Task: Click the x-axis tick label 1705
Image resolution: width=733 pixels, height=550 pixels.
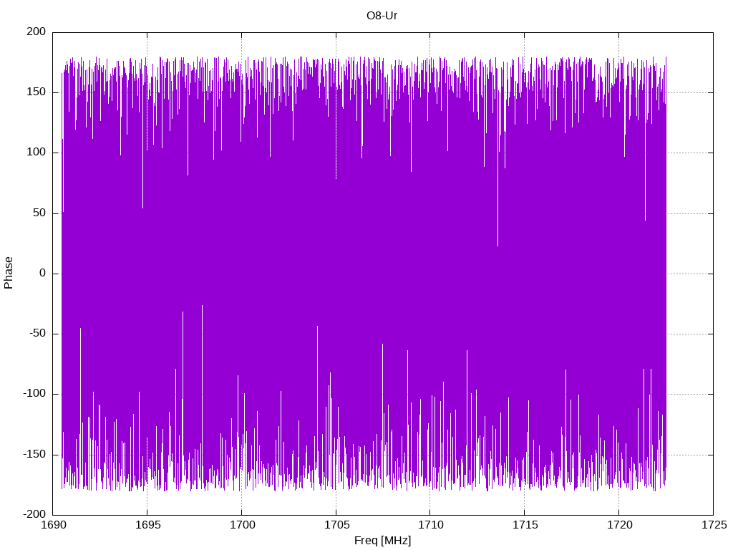Action: tap(336, 525)
